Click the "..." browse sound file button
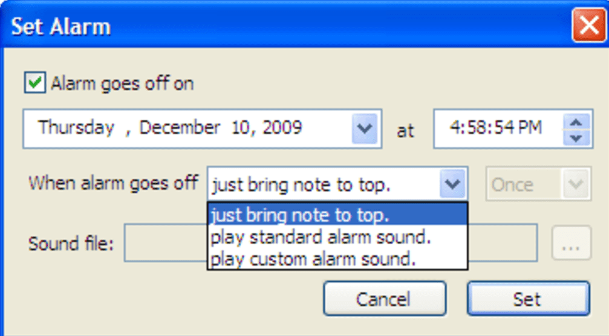609x336 pixels. click(x=571, y=244)
